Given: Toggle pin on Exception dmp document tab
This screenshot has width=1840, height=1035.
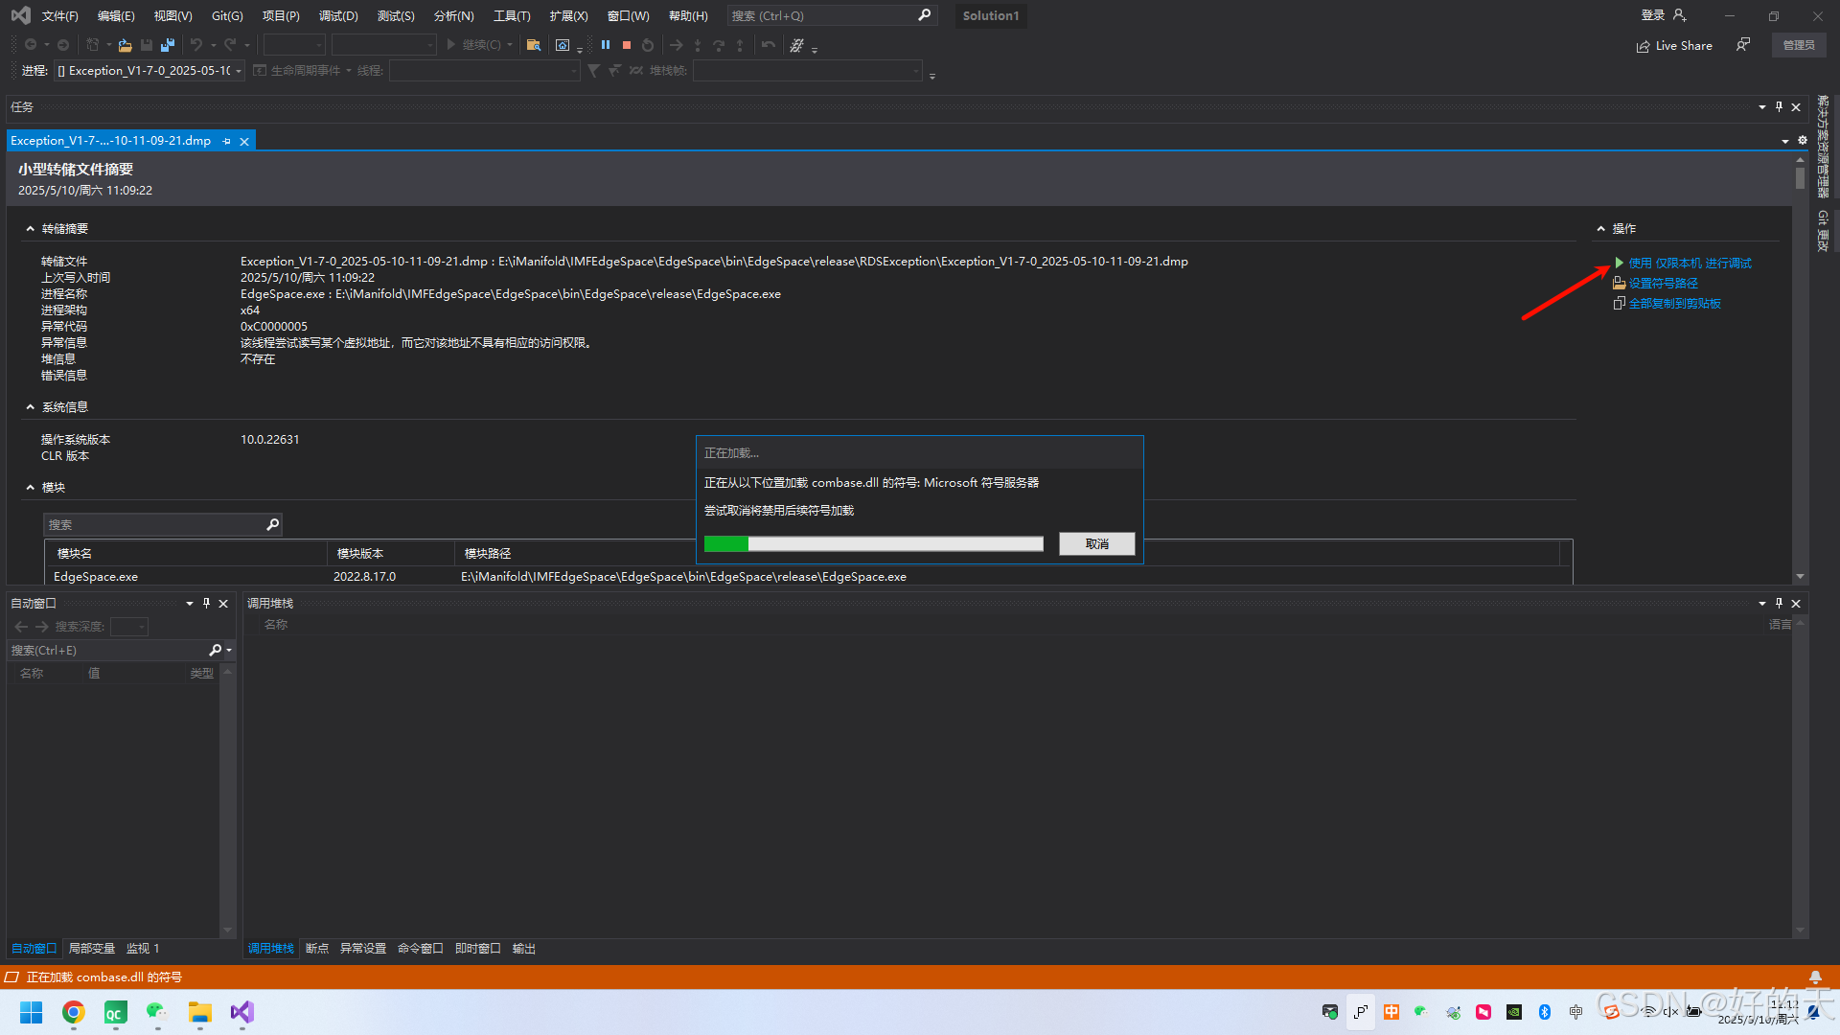Looking at the screenshot, I should point(227,141).
